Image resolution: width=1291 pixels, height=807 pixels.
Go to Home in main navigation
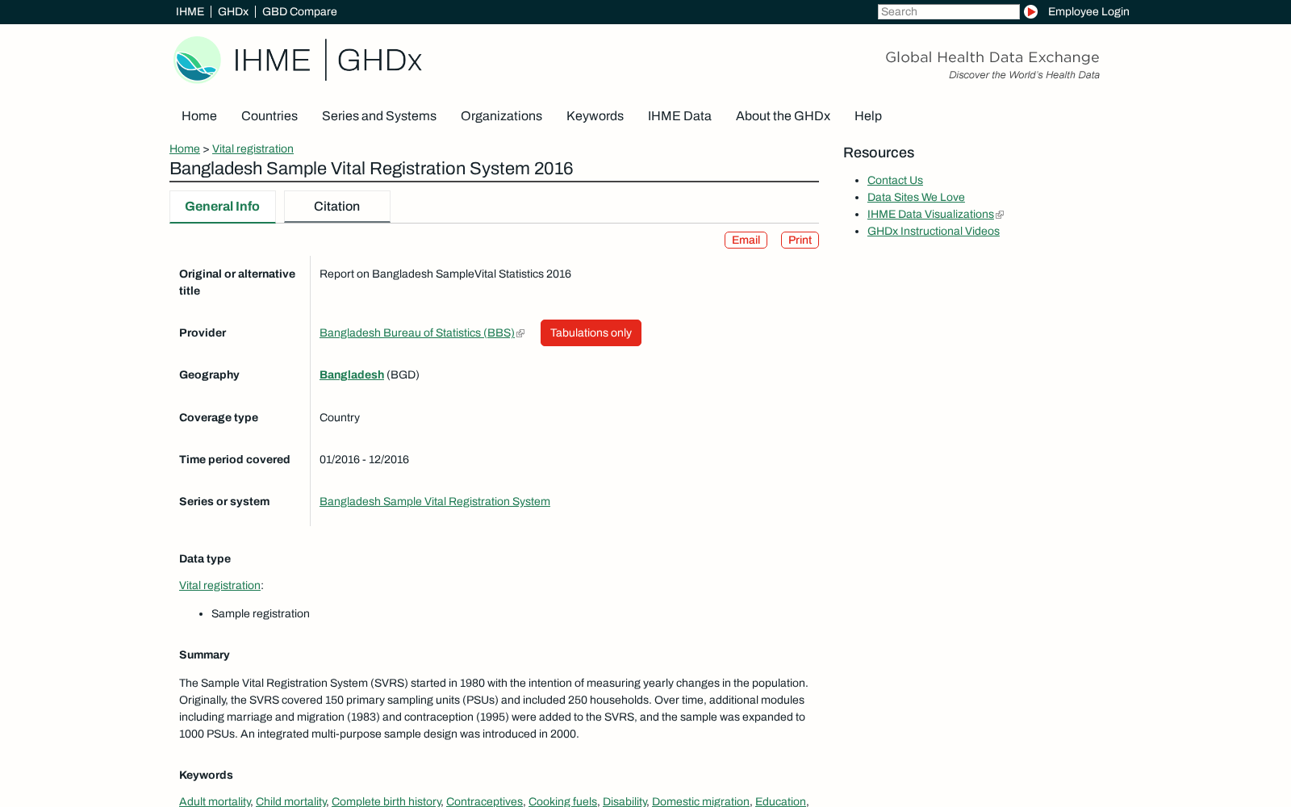[199, 115]
